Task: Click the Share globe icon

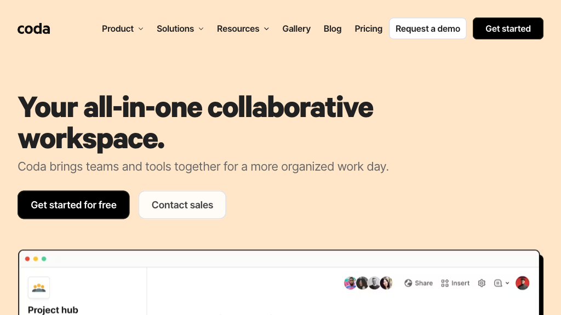Action: 408,283
